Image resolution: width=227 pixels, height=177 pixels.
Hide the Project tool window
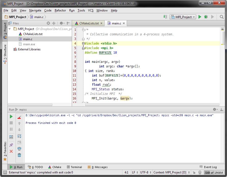(x=68, y=23)
